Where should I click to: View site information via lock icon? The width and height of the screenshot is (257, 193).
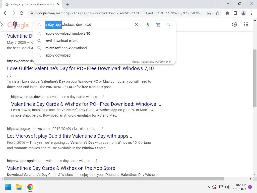tap(32, 13)
